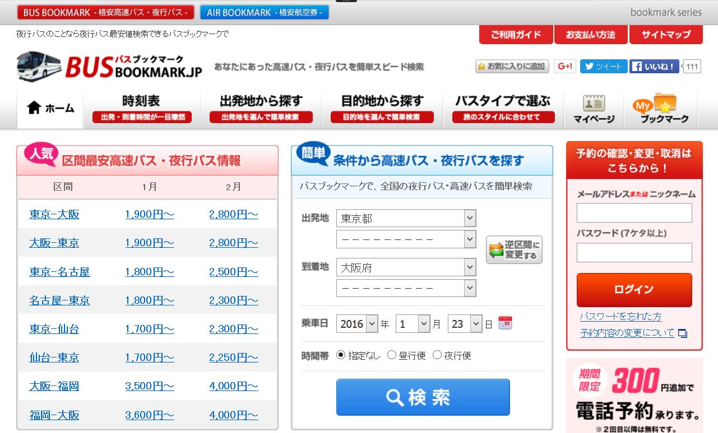Image resolution: width=718 pixels, height=433 pixels.
Task: Click the Twitter tweet button
Action: point(603,67)
